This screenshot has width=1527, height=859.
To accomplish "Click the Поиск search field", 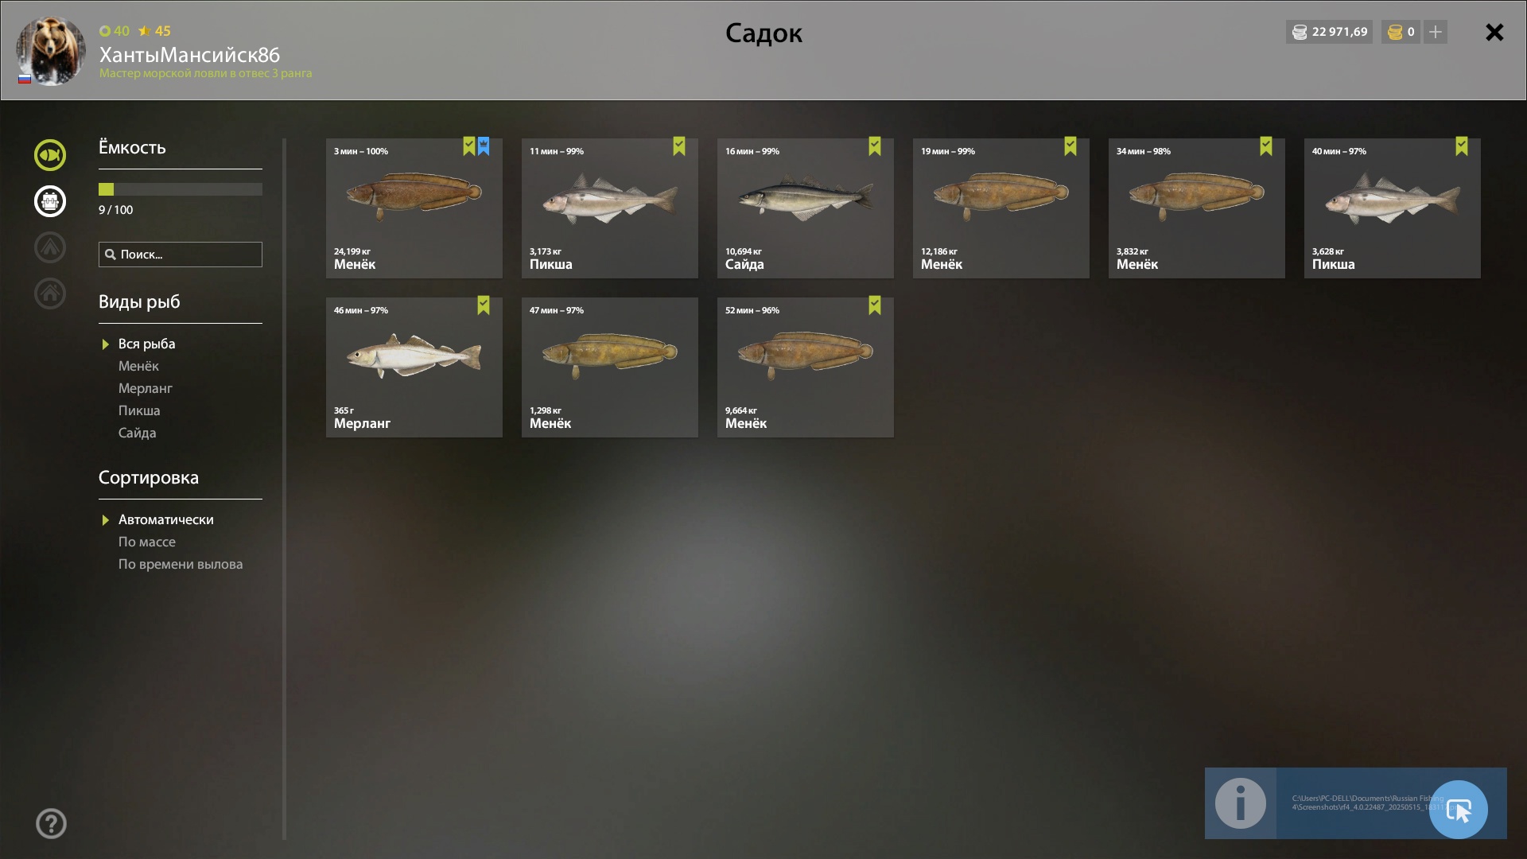I will (x=181, y=255).
